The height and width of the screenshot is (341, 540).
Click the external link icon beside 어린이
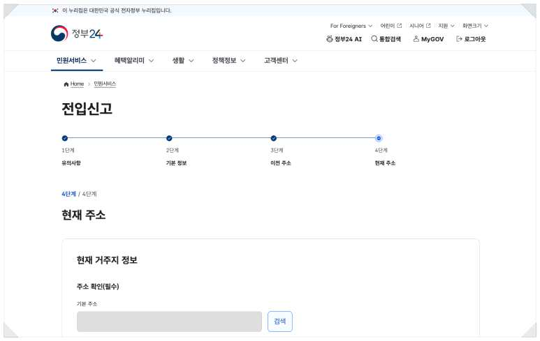click(x=400, y=26)
